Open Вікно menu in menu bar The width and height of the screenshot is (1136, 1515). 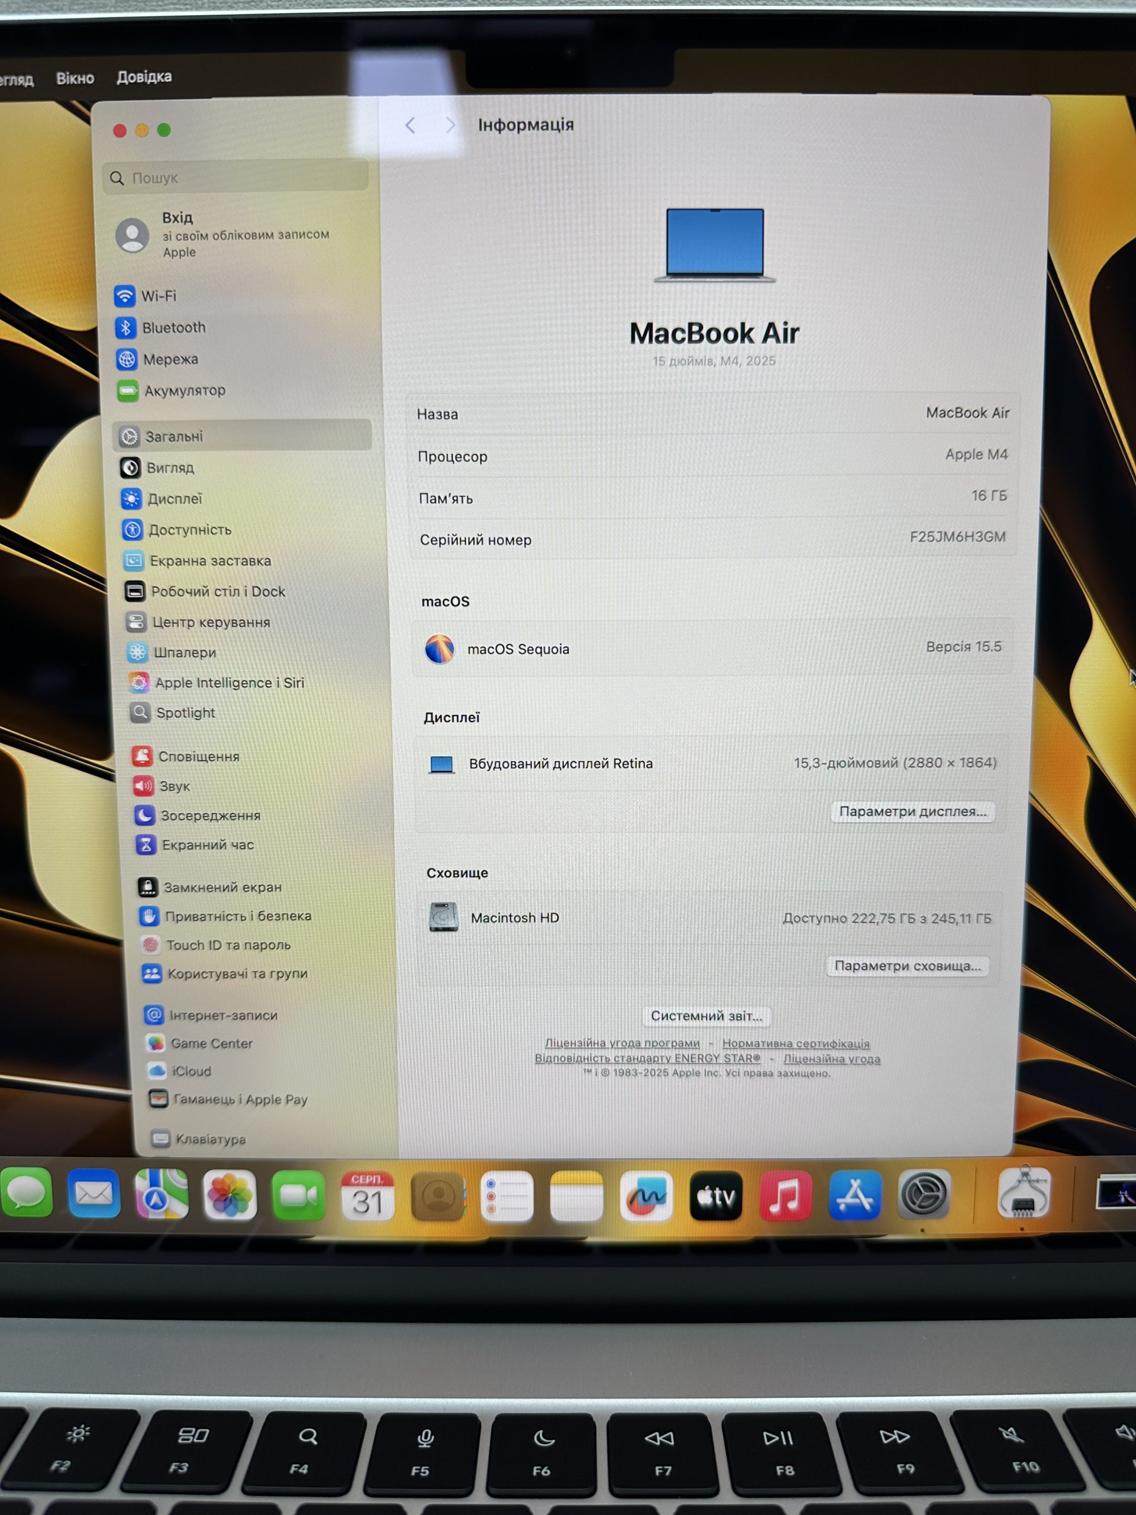coord(75,78)
